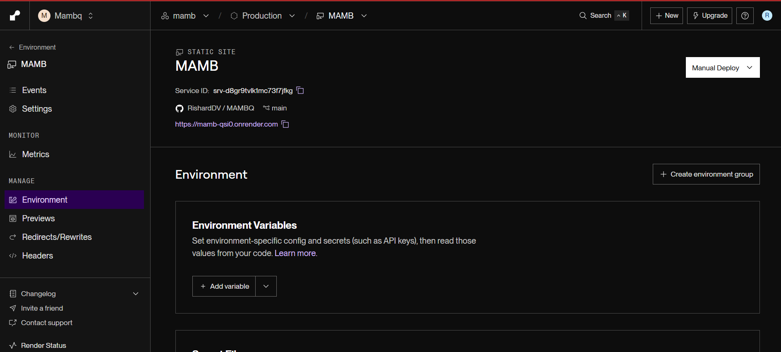Click Invite a friend

point(42,308)
